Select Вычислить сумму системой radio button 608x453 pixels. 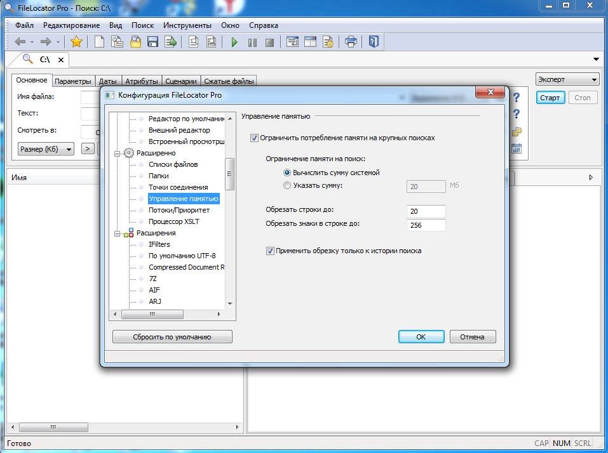click(x=287, y=173)
